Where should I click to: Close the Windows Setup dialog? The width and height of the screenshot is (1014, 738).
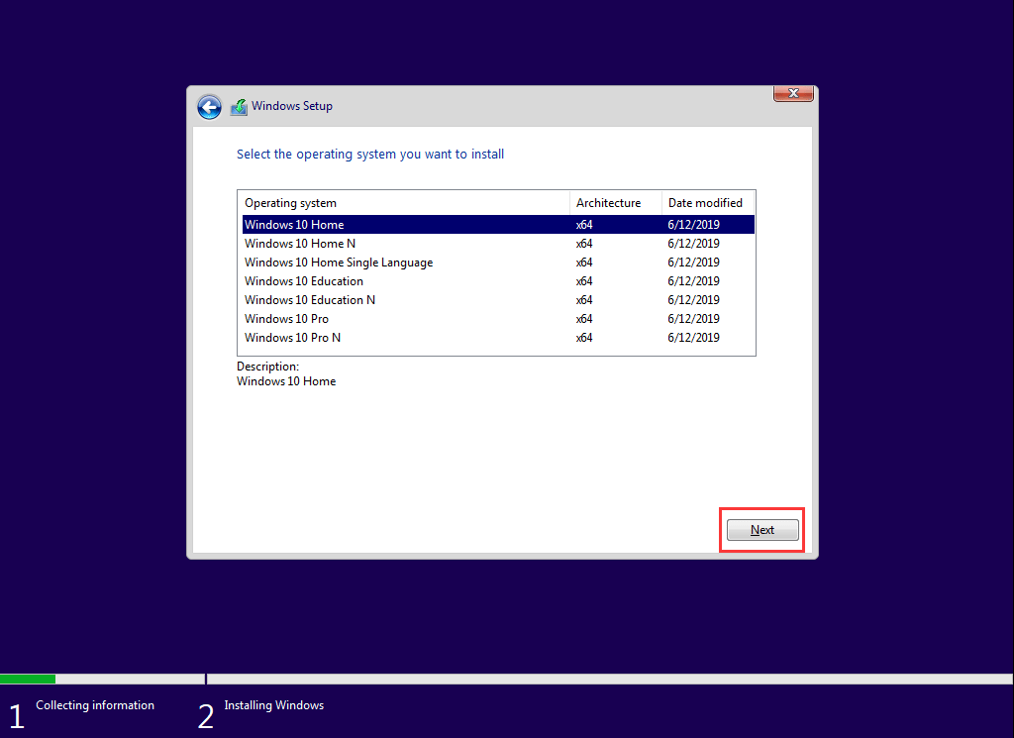[792, 94]
